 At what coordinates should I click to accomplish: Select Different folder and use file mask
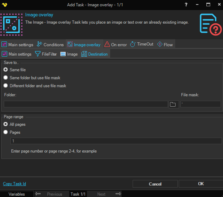coord(6,86)
